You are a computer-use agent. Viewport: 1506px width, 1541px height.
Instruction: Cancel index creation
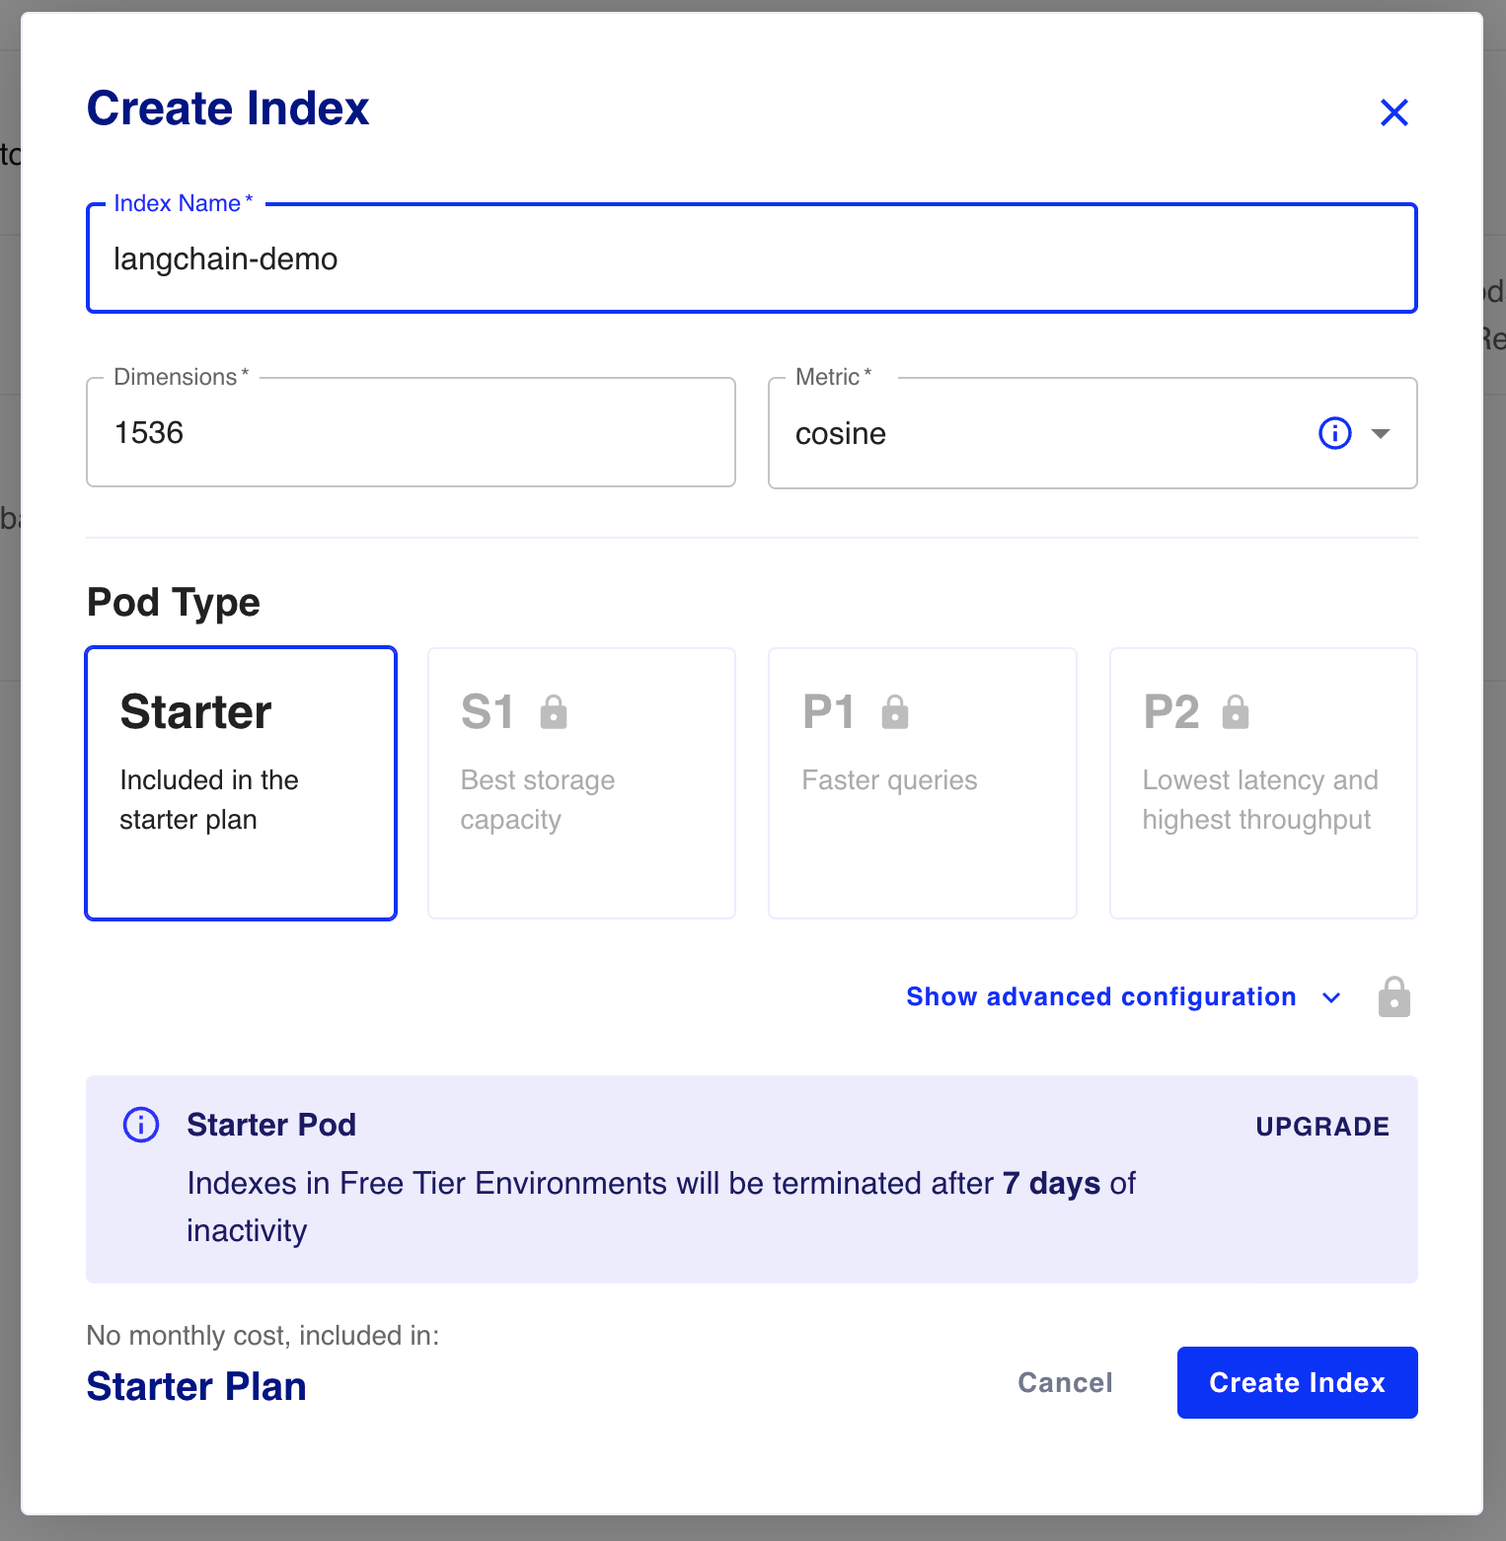coord(1064,1382)
